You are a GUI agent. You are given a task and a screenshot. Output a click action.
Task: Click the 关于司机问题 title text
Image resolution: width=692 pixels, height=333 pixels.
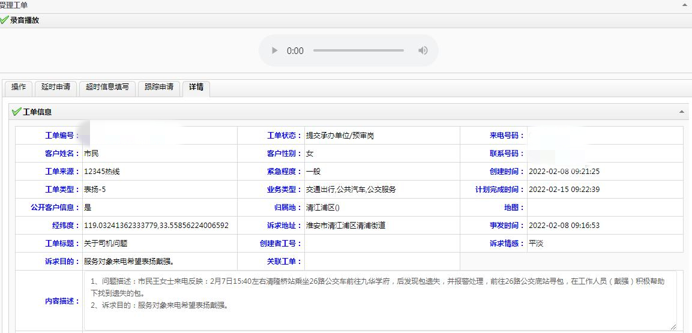(106, 244)
